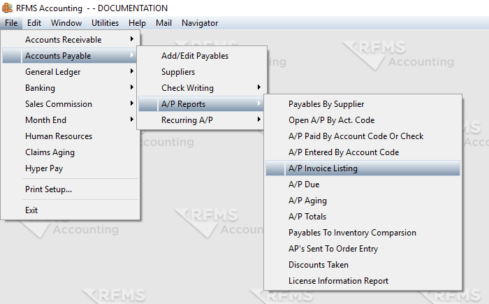
Task: Expand the Sales Commission submenu
Action: (x=71, y=104)
